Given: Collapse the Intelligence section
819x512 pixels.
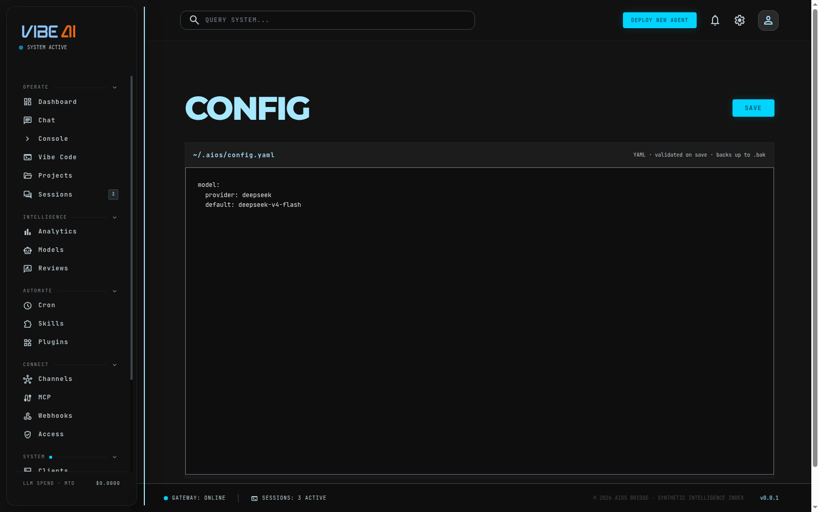Looking at the screenshot, I should (x=115, y=218).
